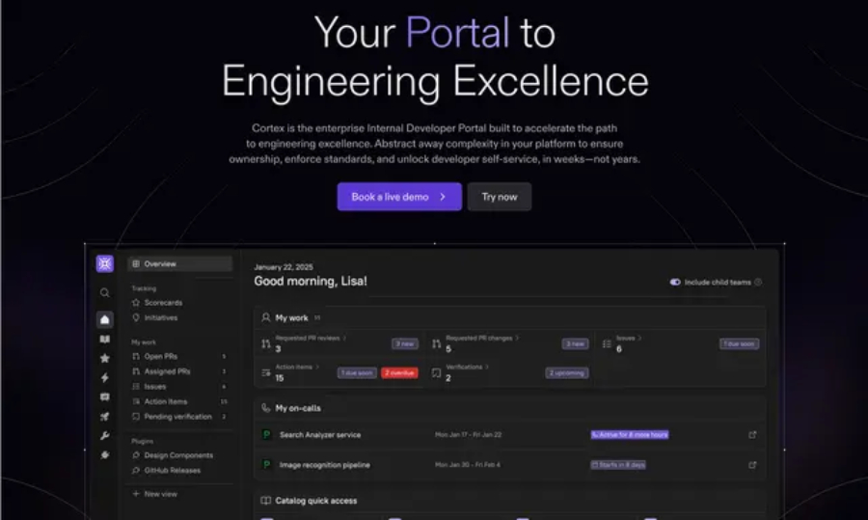
Task: Click the person icon beside My work heading
Action: click(x=266, y=317)
